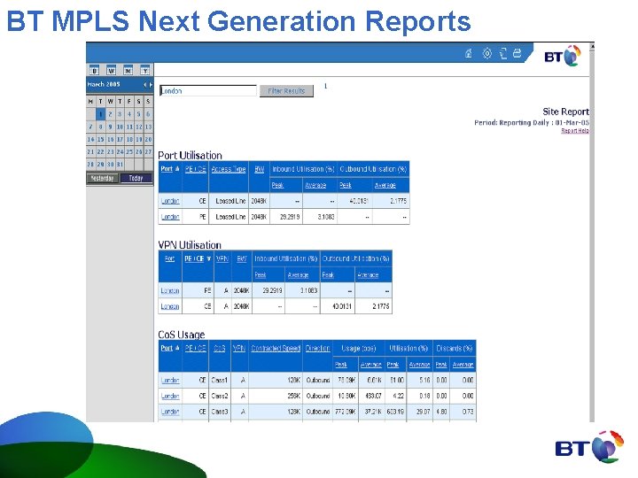Open London PE Leased Line port link
The width and height of the screenshot is (638, 478).
click(170, 217)
